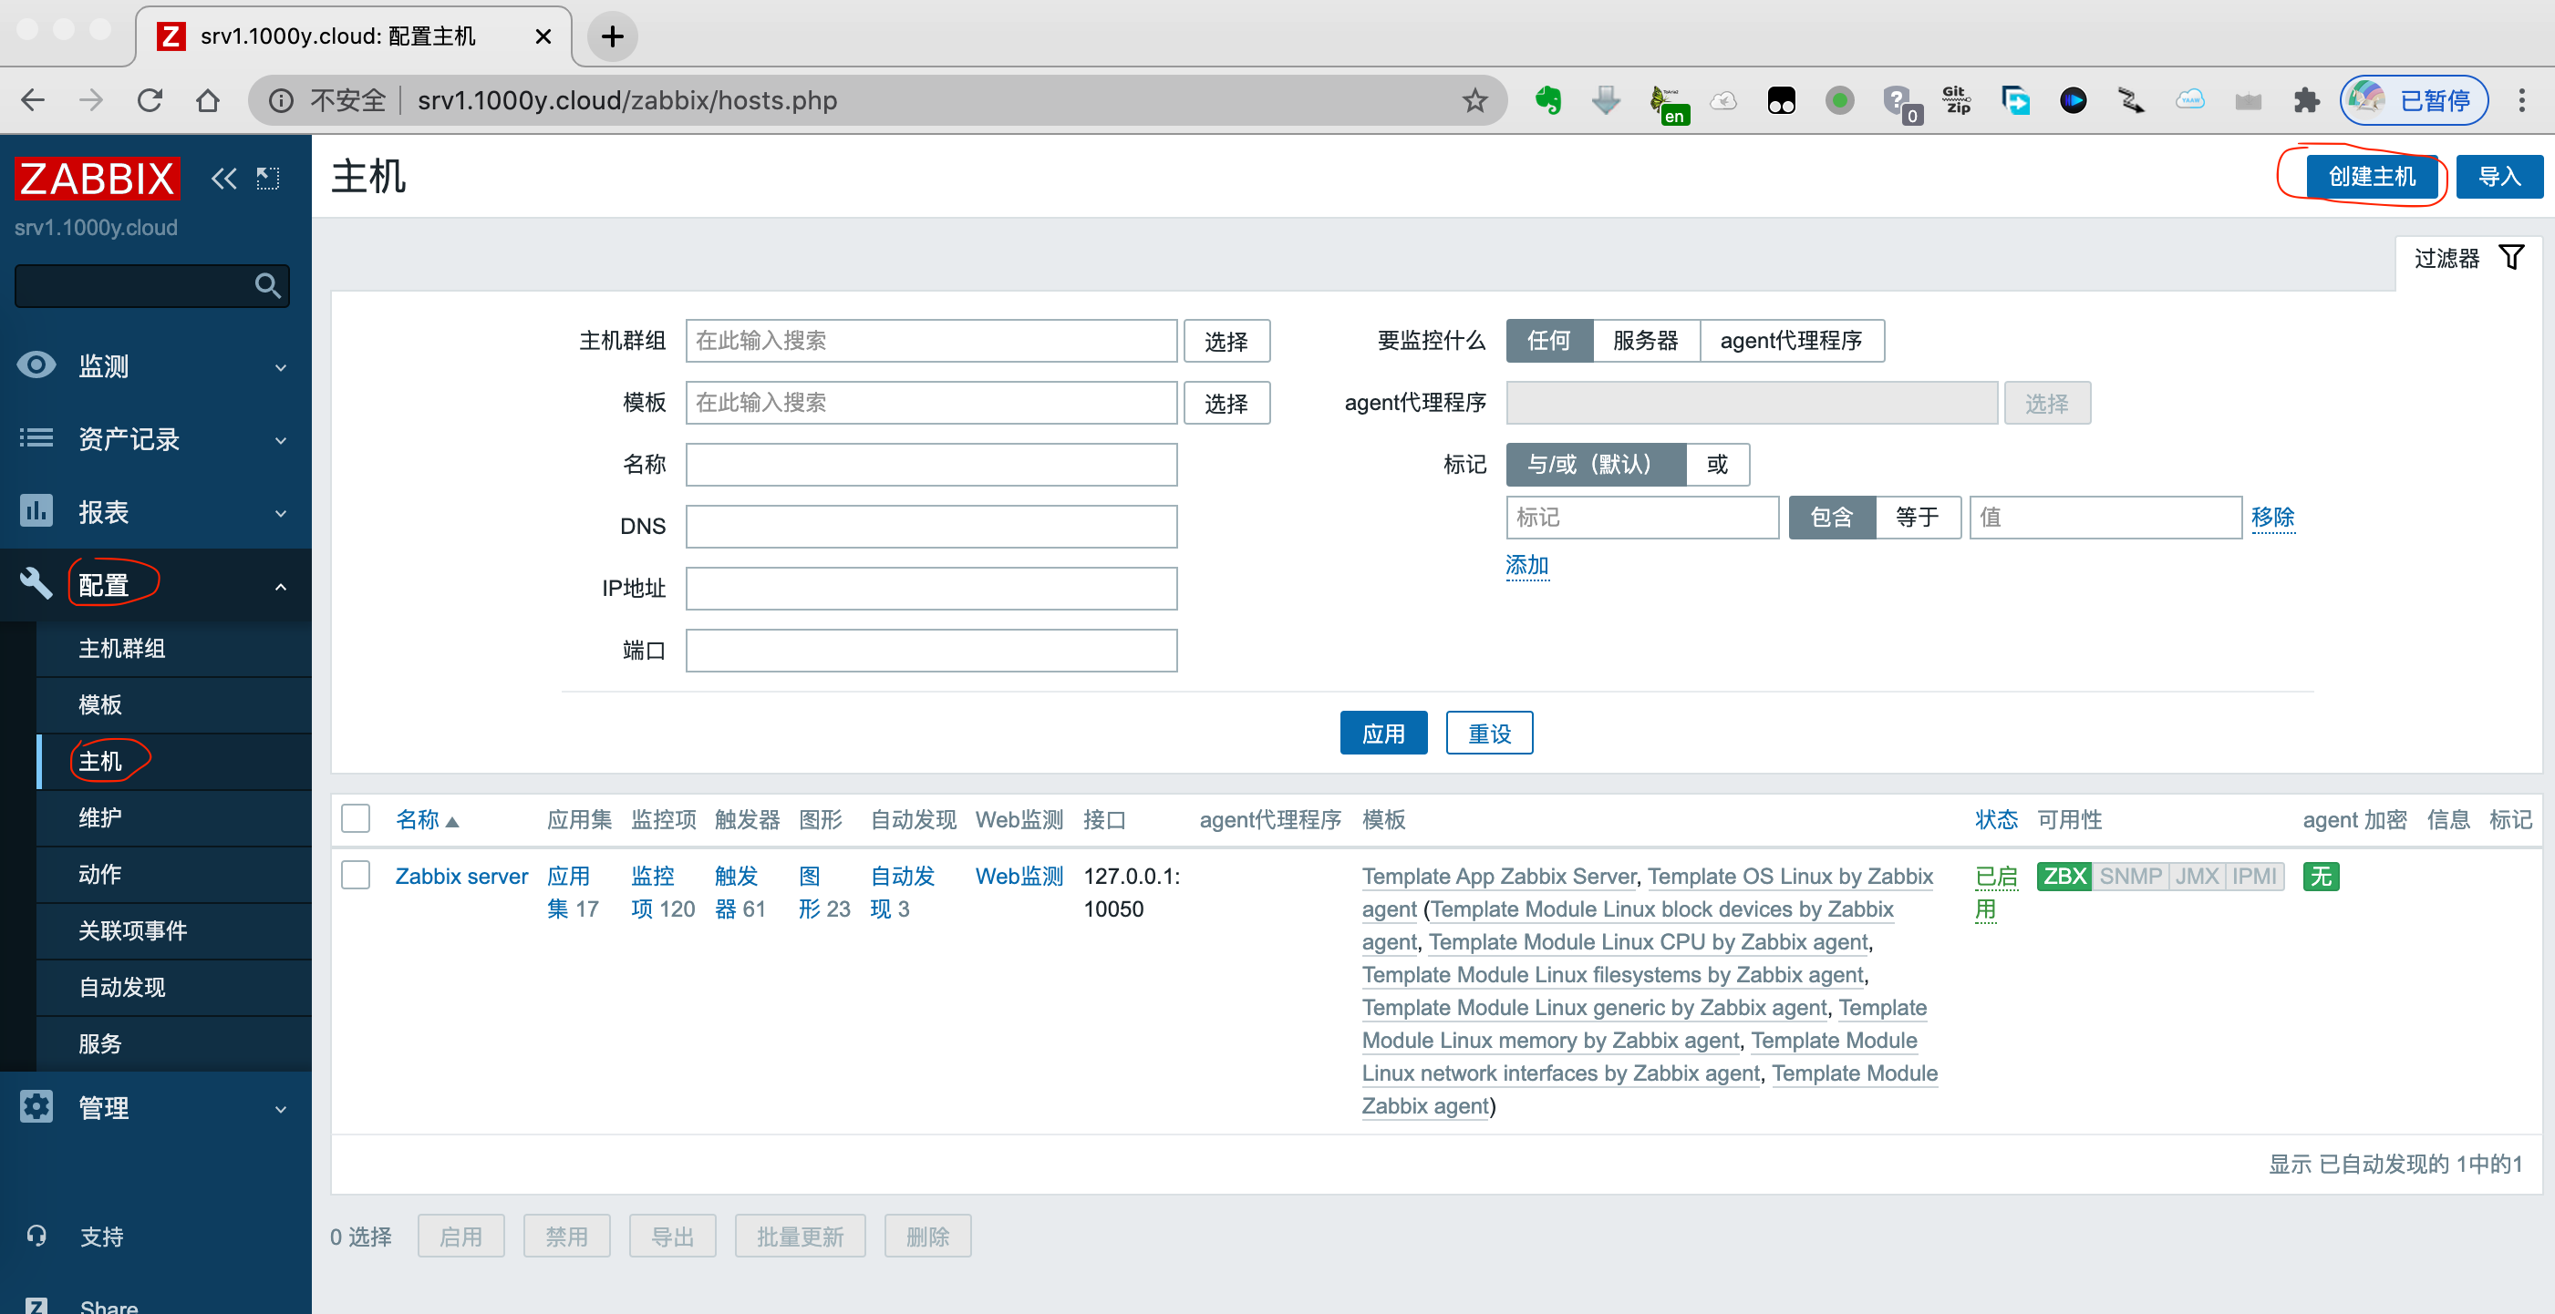The height and width of the screenshot is (1314, 2555).
Task: Close the srv1.1000y.cloud tab
Action: (x=543, y=36)
